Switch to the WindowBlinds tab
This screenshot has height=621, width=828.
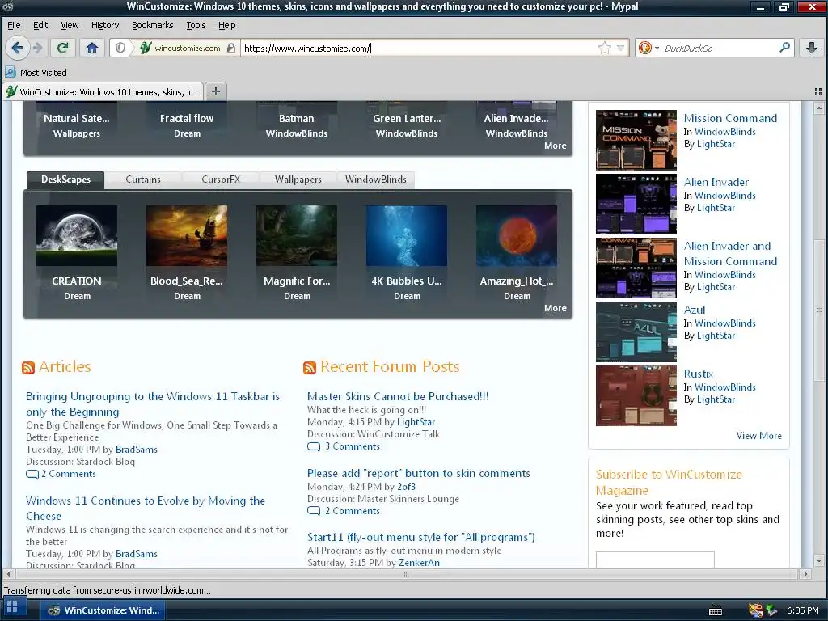click(375, 180)
